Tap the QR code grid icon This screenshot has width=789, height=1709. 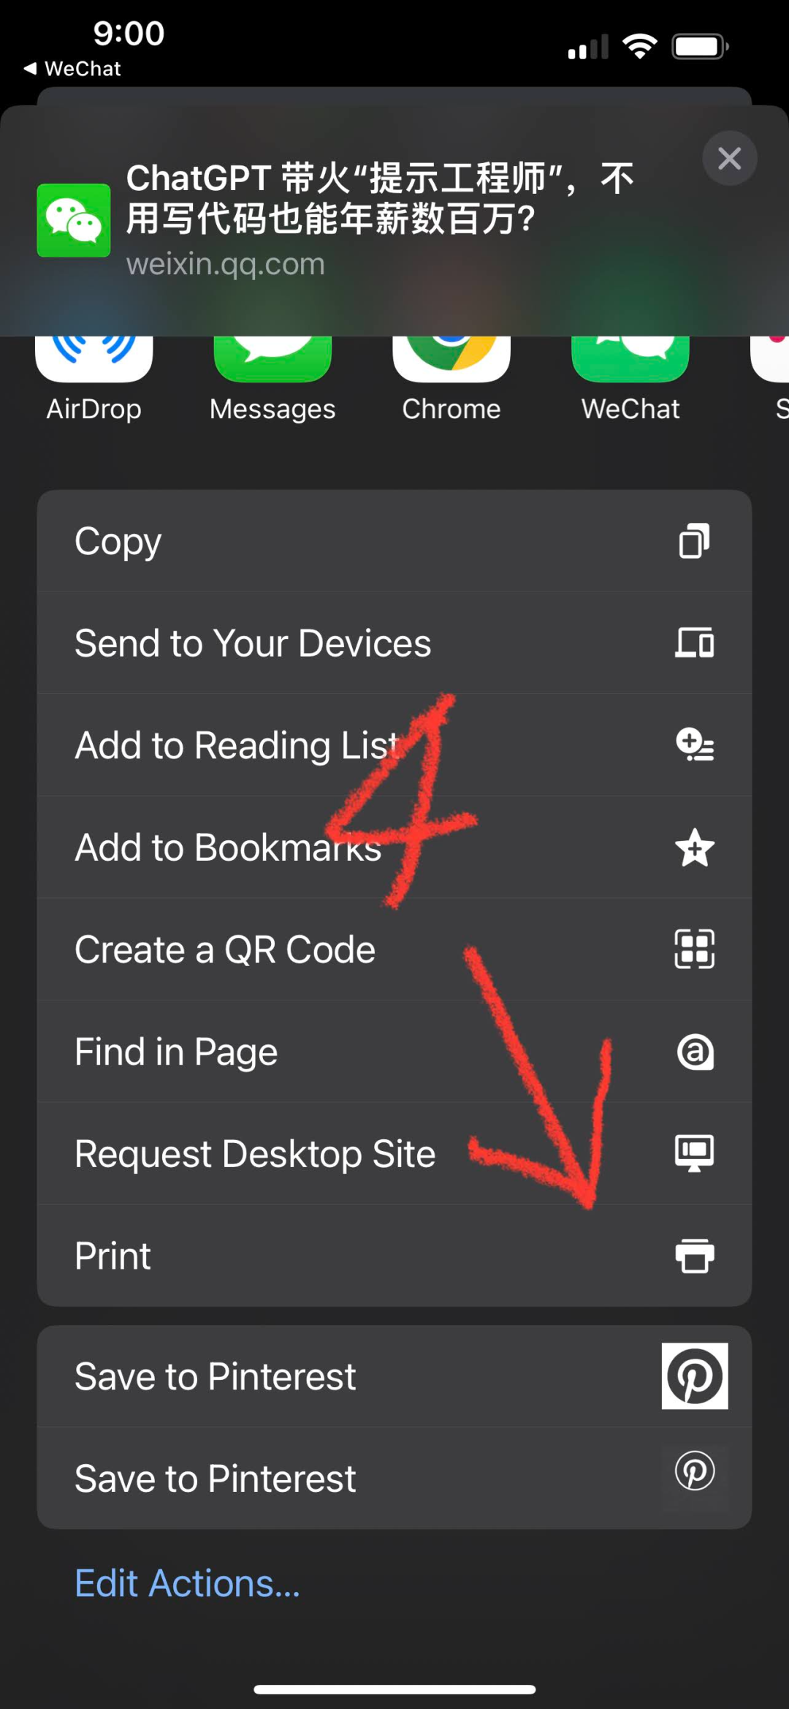click(694, 949)
